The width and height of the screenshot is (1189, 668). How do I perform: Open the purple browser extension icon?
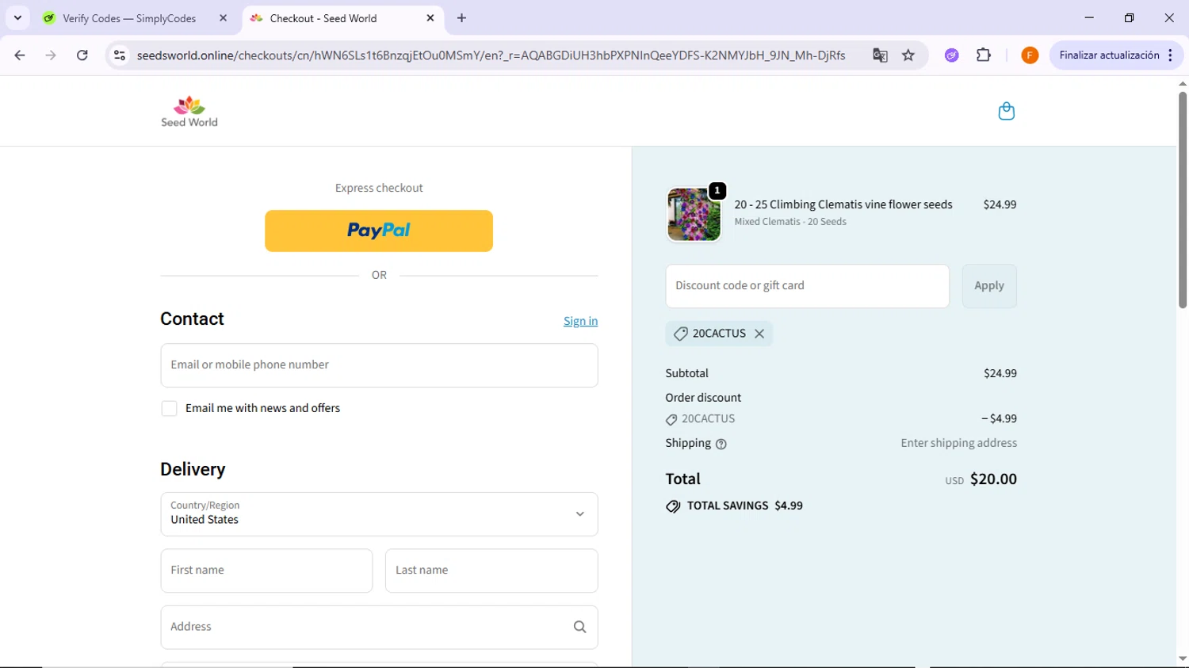click(952, 55)
